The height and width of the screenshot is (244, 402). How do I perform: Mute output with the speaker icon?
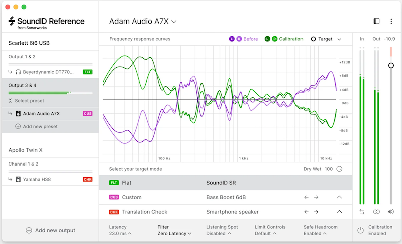[391, 212]
